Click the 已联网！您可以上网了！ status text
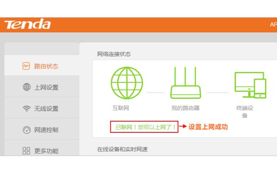 (146, 127)
